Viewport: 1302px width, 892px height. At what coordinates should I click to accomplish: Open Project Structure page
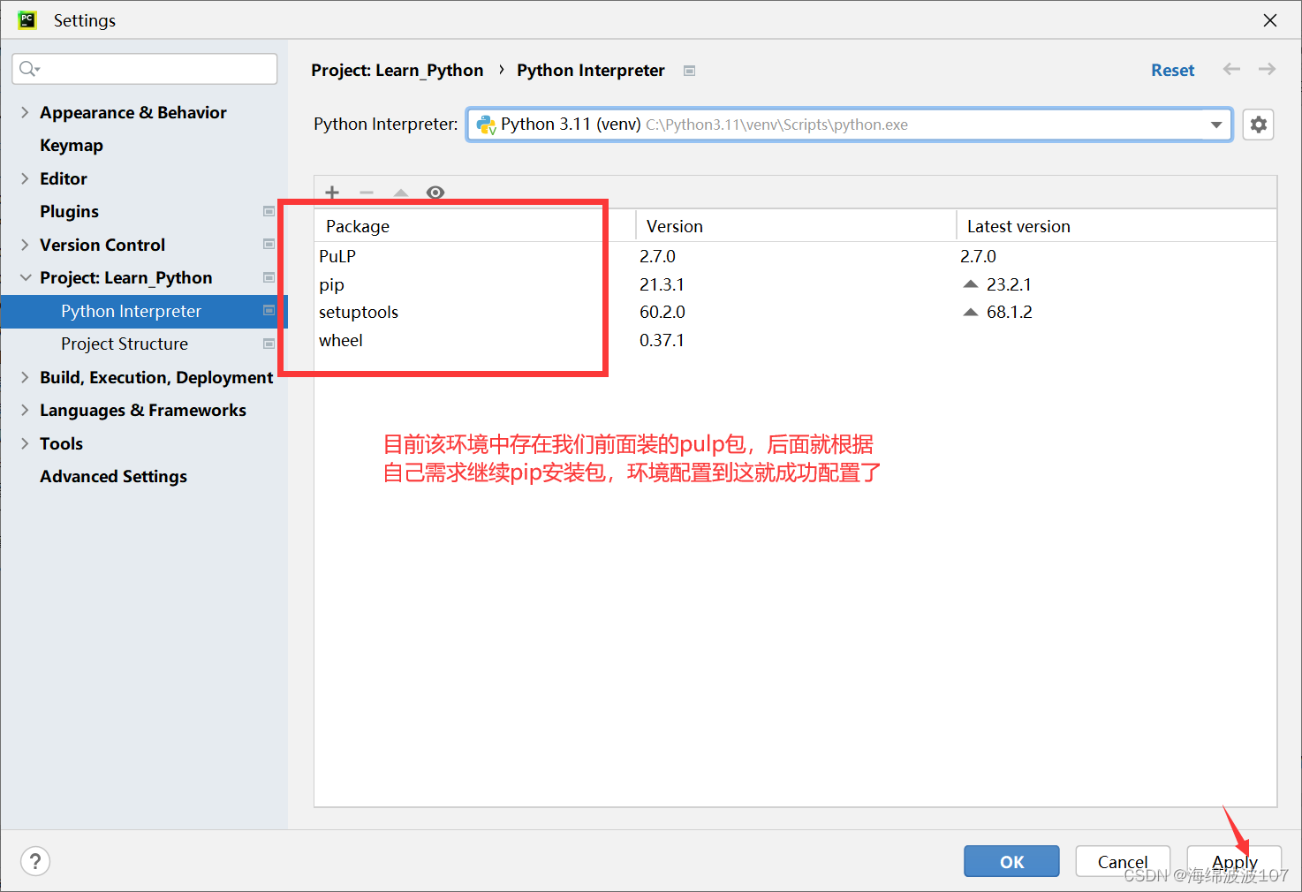pyautogui.click(x=125, y=344)
